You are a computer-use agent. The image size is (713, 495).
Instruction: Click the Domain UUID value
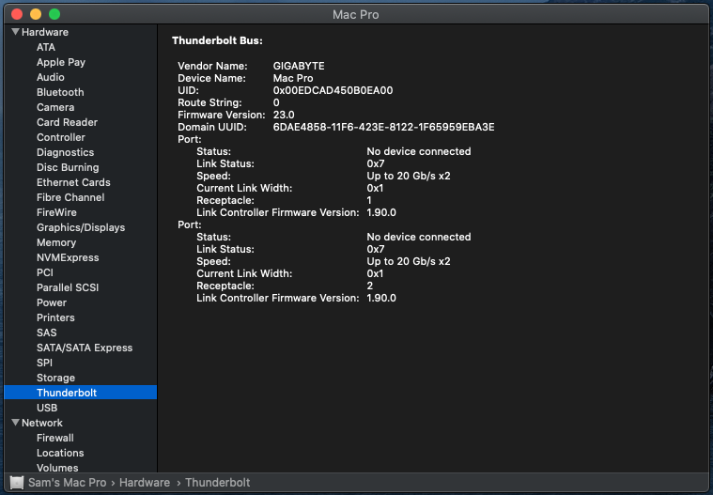tap(384, 128)
